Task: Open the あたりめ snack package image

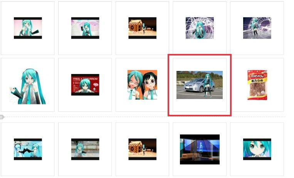Action: coord(257,85)
